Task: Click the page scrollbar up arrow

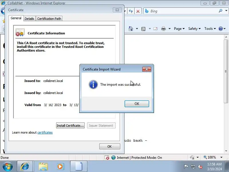Action: (226, 37)
